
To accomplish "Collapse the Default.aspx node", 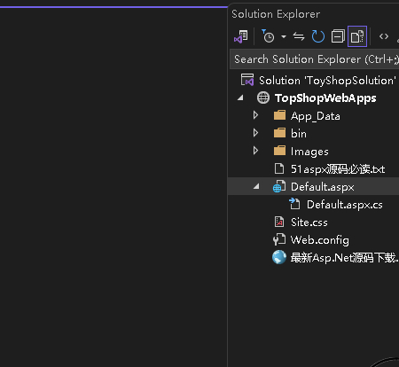I will (x=256, y=186).
